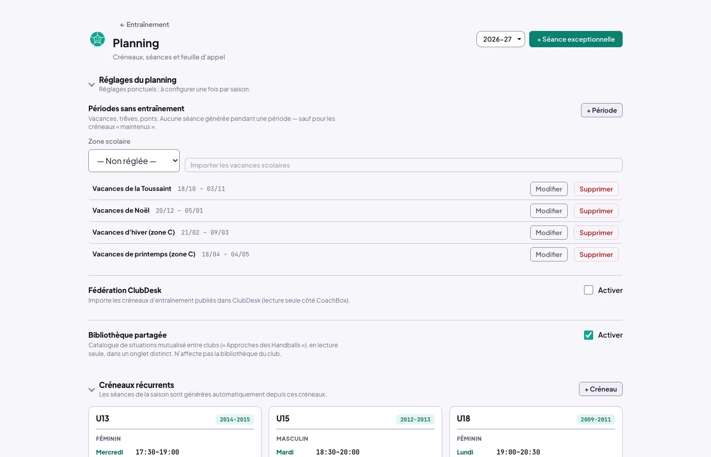Click the 2012-2013 birth year badge

coord(415,419)
